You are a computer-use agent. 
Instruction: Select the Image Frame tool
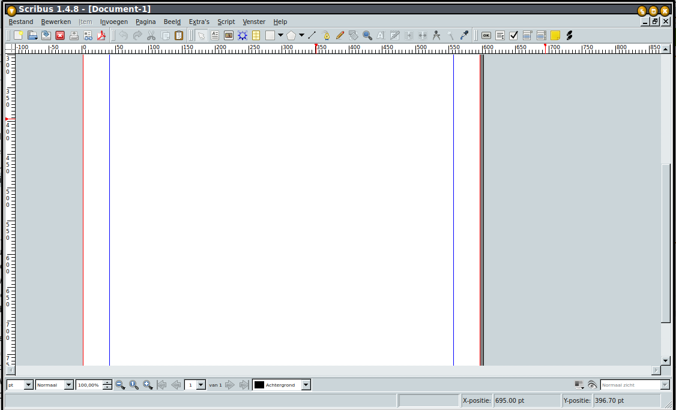229,35
